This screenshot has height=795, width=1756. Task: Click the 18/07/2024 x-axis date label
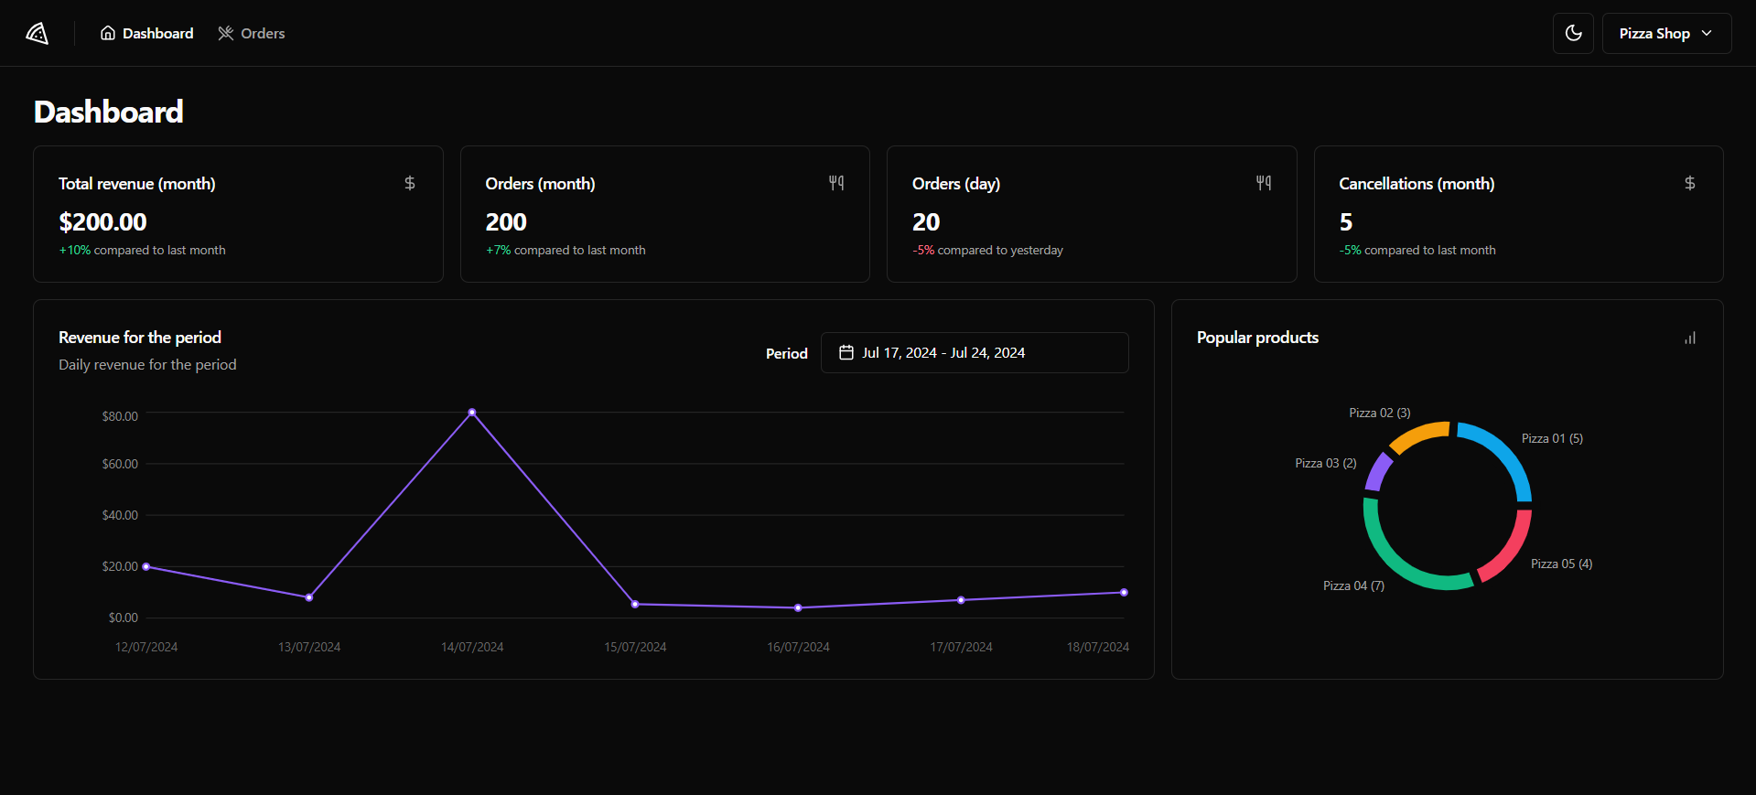[1097, 647]
